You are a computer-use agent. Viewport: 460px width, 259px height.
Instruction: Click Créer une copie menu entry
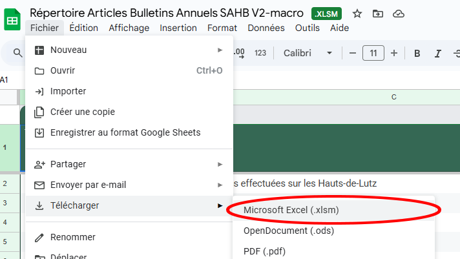click(83, 112)
